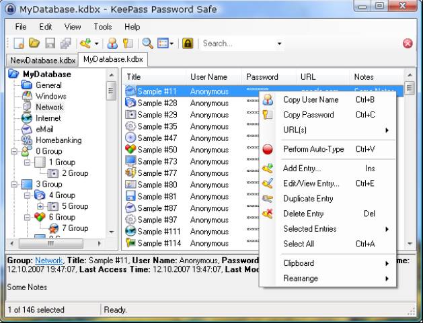Select the Sample #114 entry row
Viewport: 423px width, 323px height.
pyautogui.click(x=263, y=243)
